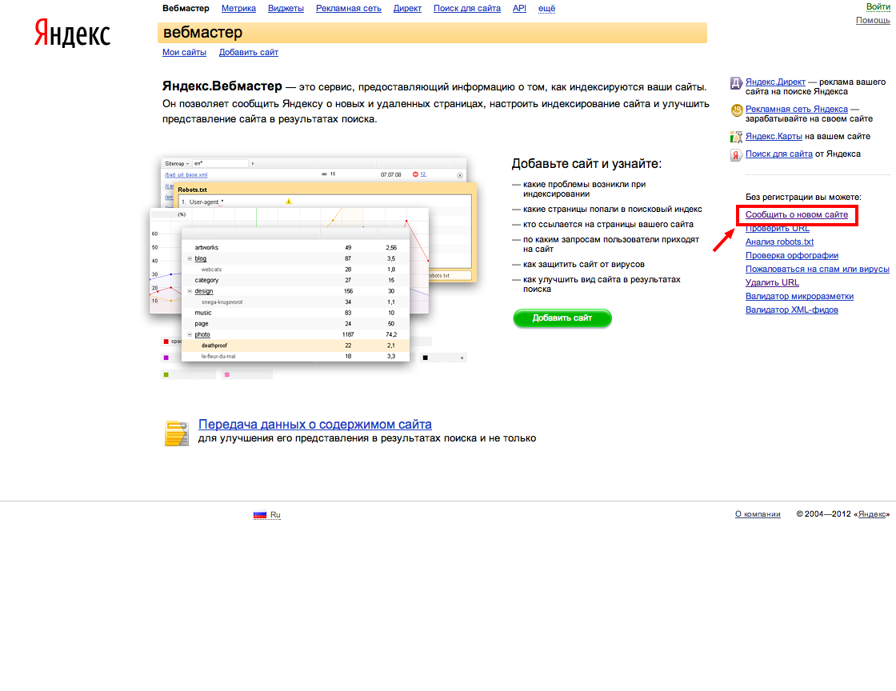
Task: Click the Яндекс.Директ icon in sidebar
Action: point(736,83)
